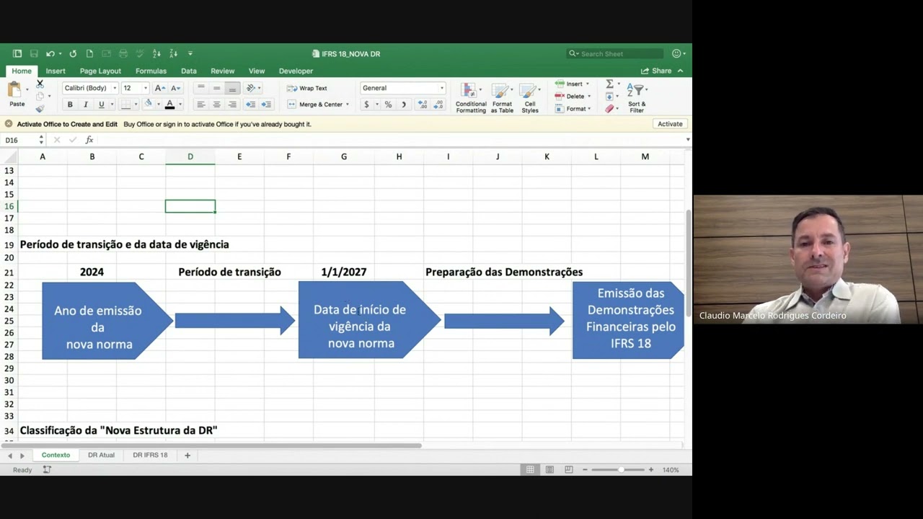923x519 pixels.
Task: Expand the formula bar with the arrow
Action: click(687, 140)
